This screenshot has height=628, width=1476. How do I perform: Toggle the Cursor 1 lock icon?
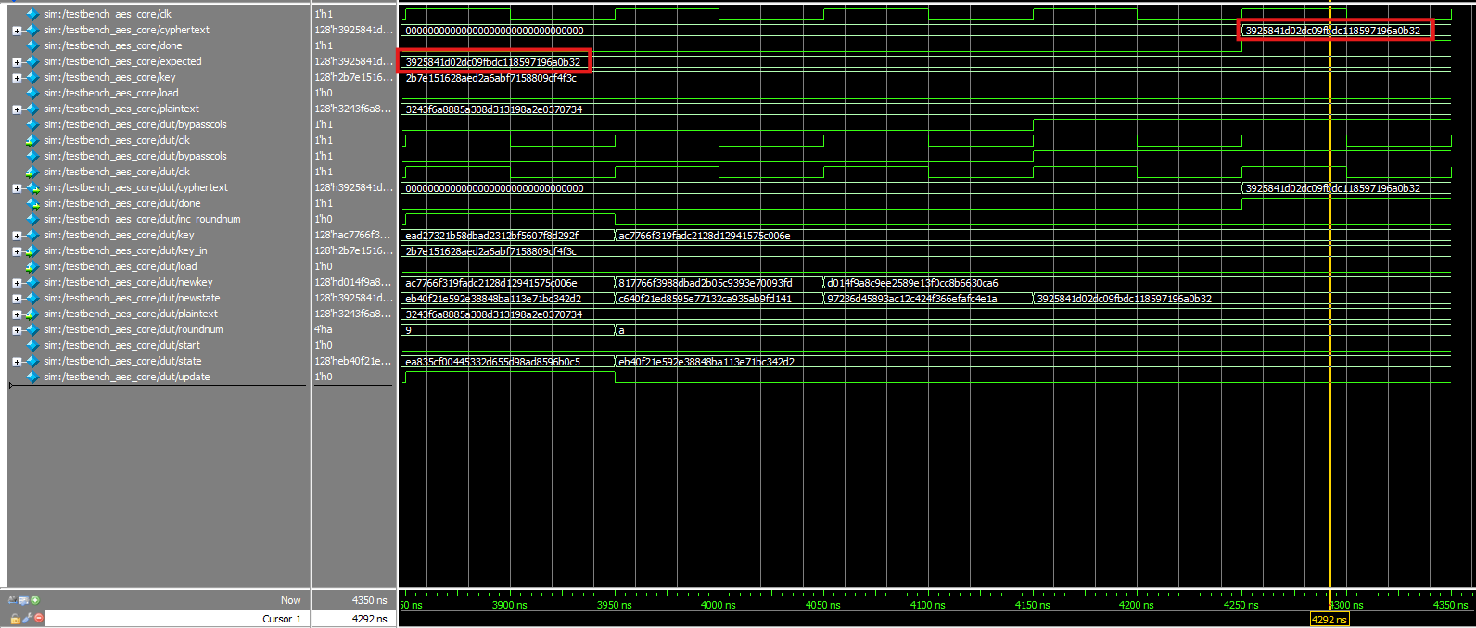(16, 619)
